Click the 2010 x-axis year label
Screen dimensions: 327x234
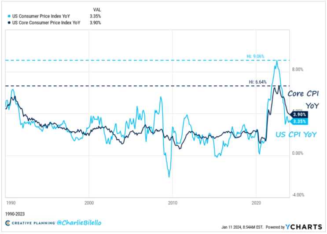[x=173, y=203]
